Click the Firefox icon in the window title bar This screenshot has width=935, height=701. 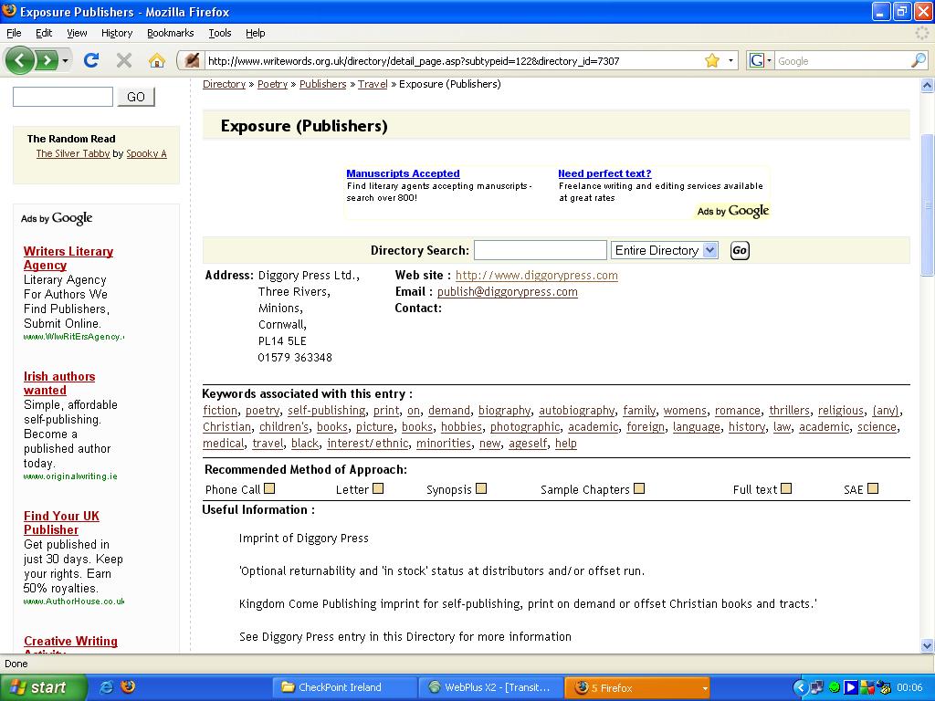pos(9,11)
